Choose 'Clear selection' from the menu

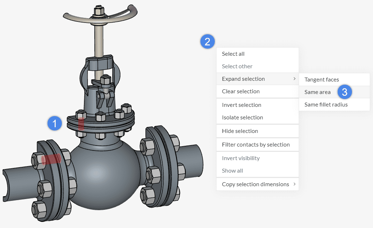point(241,91)
